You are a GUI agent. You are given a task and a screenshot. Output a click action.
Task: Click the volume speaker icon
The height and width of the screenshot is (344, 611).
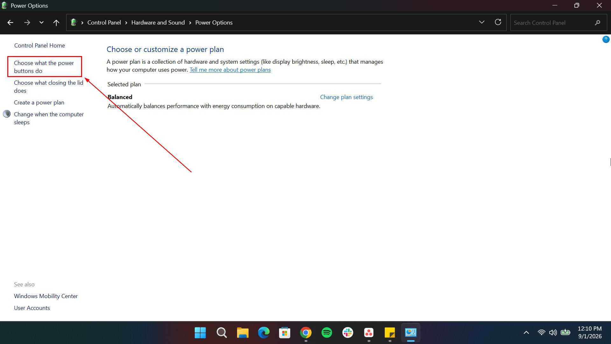pos(553,333)
